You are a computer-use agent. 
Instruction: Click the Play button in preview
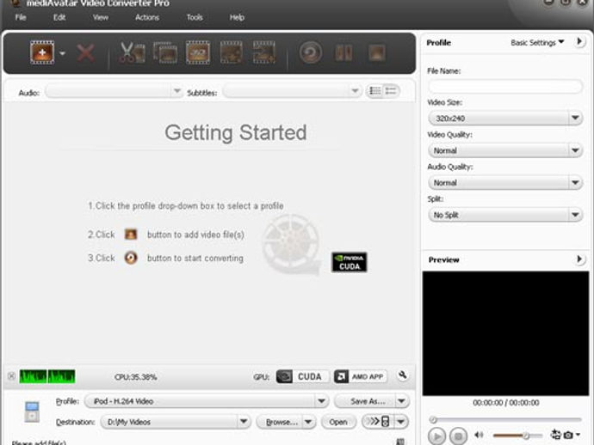tap(436, 436)
